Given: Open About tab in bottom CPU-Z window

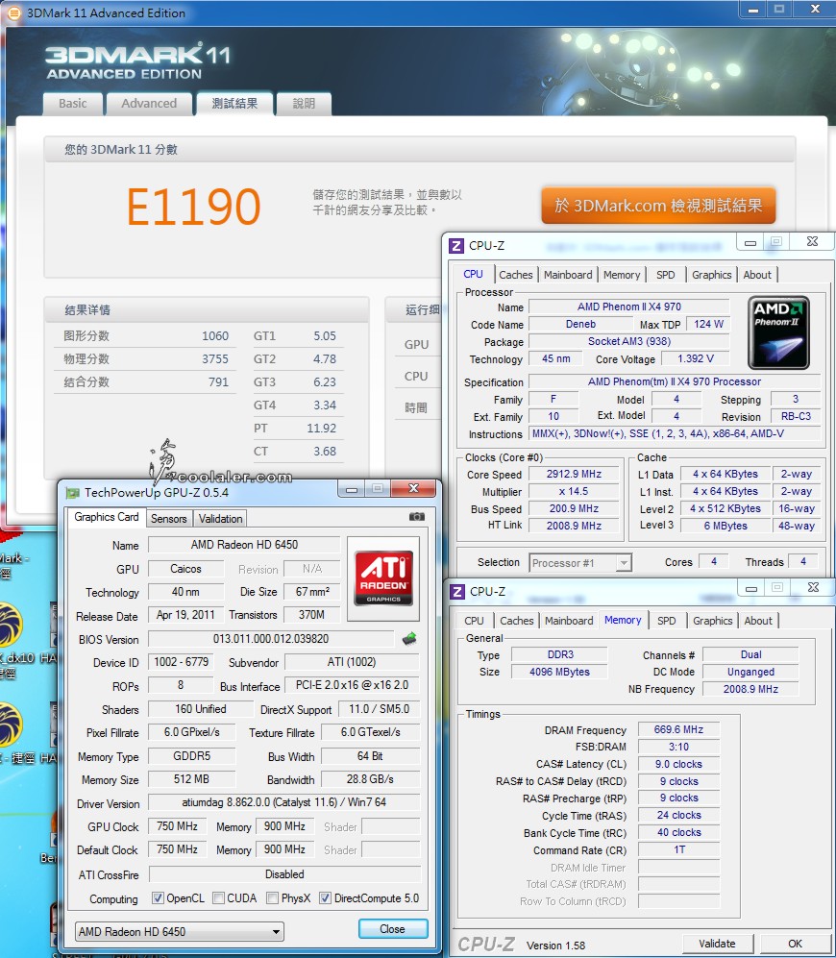Looking at the screenshot, I should click(758, 621).
